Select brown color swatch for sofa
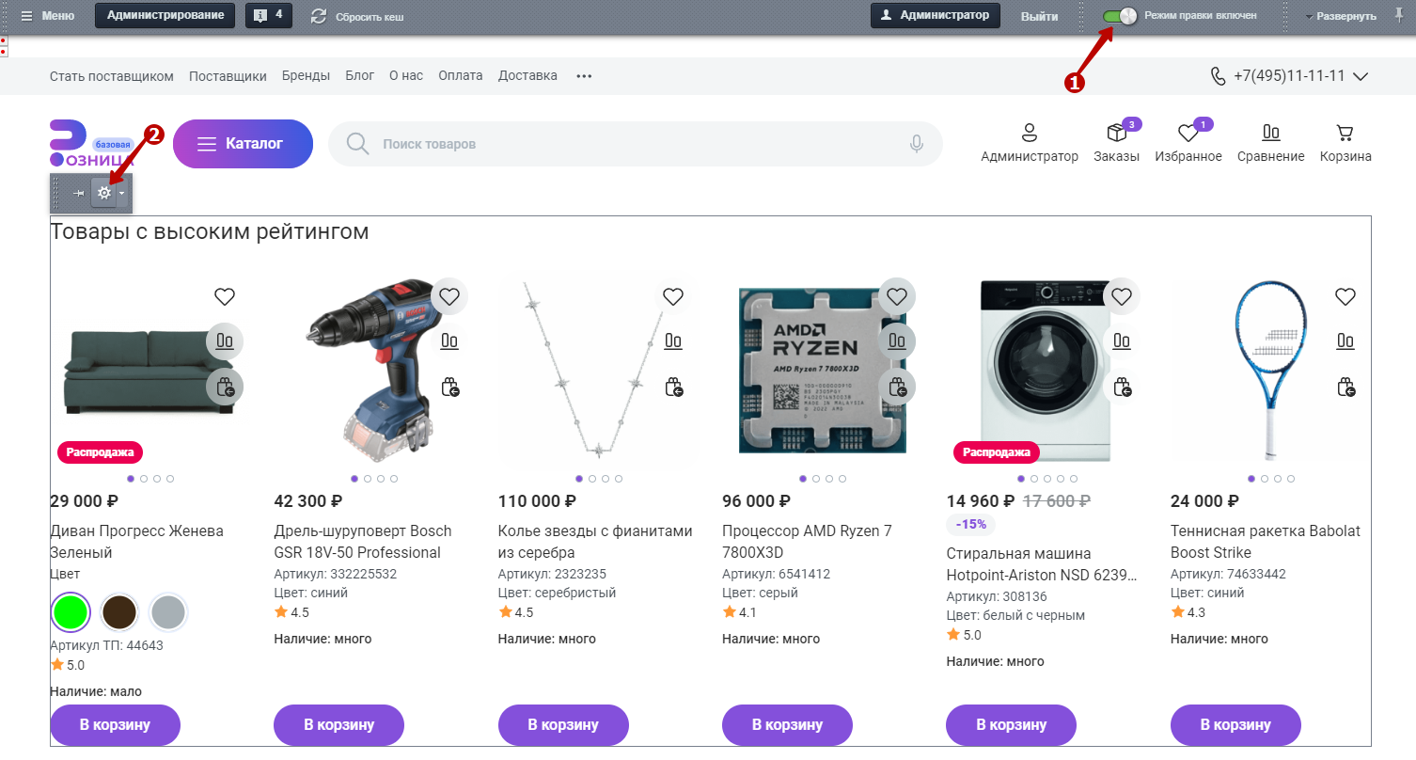Image resolution: width=1416 pixels, height=760 pixels. 119,612
